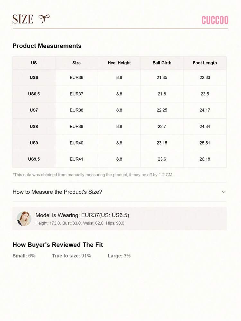The height and width of the screenshot is (321, 241).
Task: Expand the How to Measure chevron arrow
Action: (224, 192)
